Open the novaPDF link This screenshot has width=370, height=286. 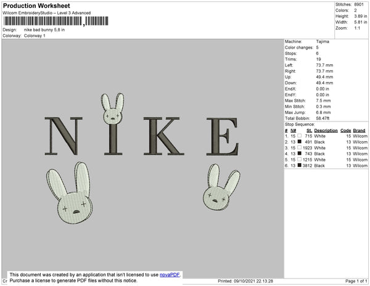pos(170,274)
